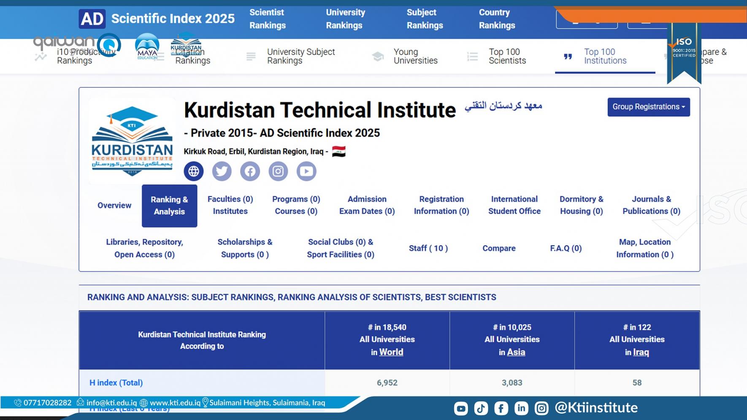Open University Rankings menu

[x=346, y=19]
